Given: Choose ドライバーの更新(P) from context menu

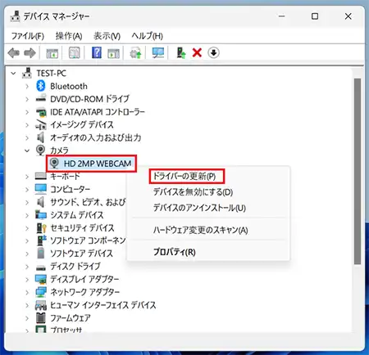Looking at the screenshot, I should [184, 176].
